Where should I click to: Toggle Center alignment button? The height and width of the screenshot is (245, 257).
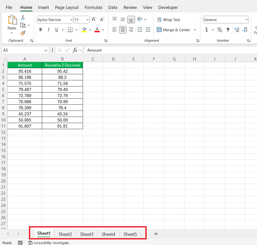coord(123,30)
